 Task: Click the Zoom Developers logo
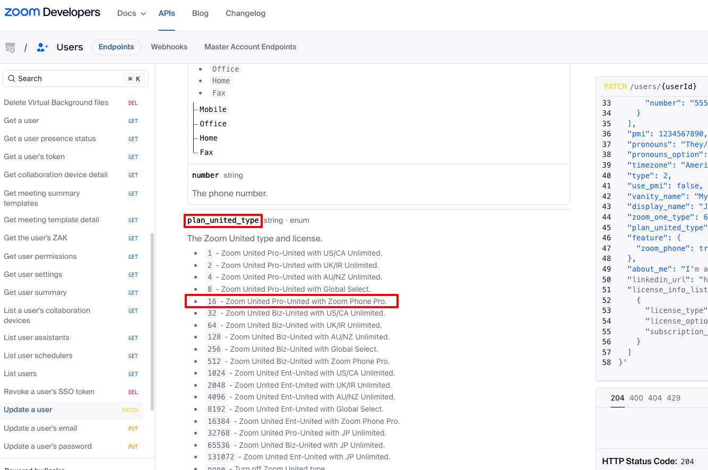pyautogui.click(x=53, y=13)
